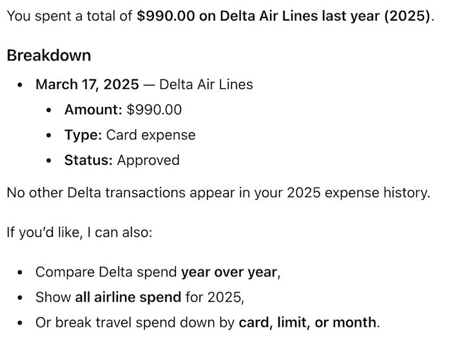Click the "Card expense" value
455x339 pixels.
[x=151, y=135]
